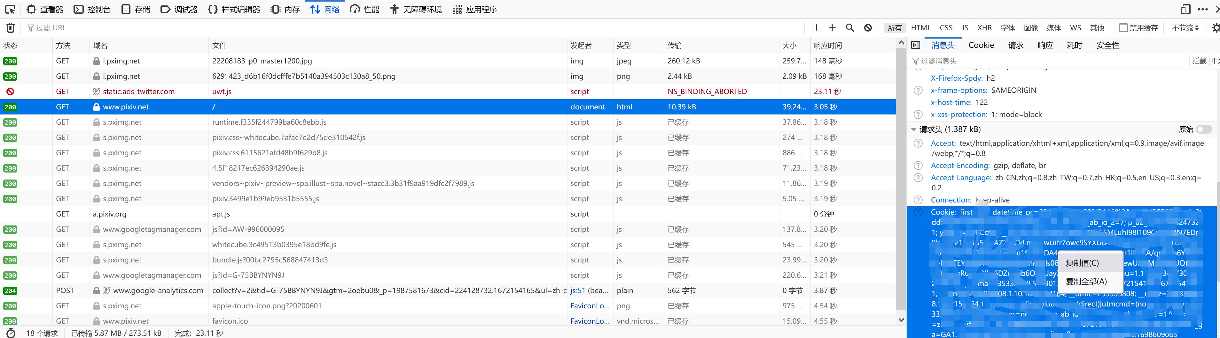This screenshot has width=1220, height=338.
Task: Filter requests by 其他 other
Action: click(x=1097, y=28)
